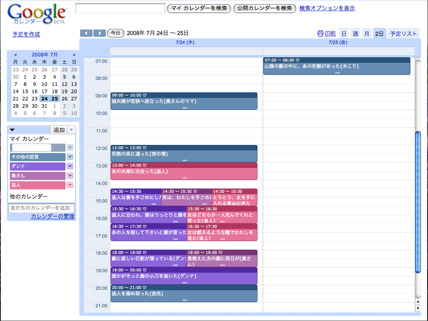Open あの人を殺して下さい event
The width and height of the screenshot is (428, 321).
pyautogui.click(x=149, y=232)
